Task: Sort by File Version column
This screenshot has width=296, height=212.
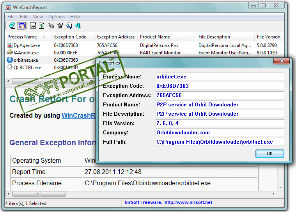Action: [x=269, y=37]
